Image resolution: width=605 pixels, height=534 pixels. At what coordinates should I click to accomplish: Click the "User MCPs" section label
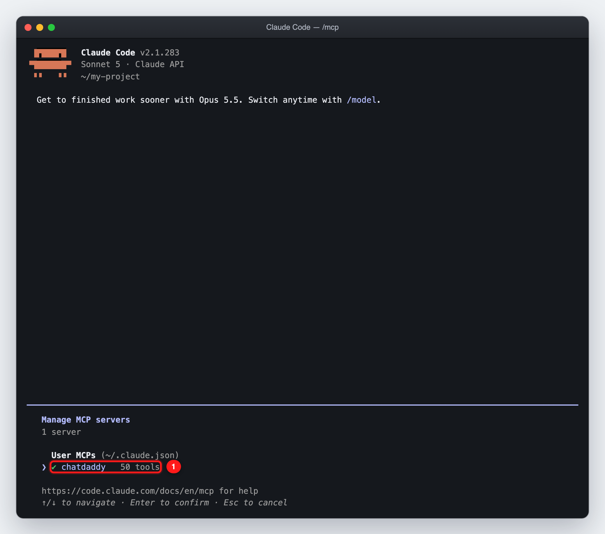(x=73, y=455)
